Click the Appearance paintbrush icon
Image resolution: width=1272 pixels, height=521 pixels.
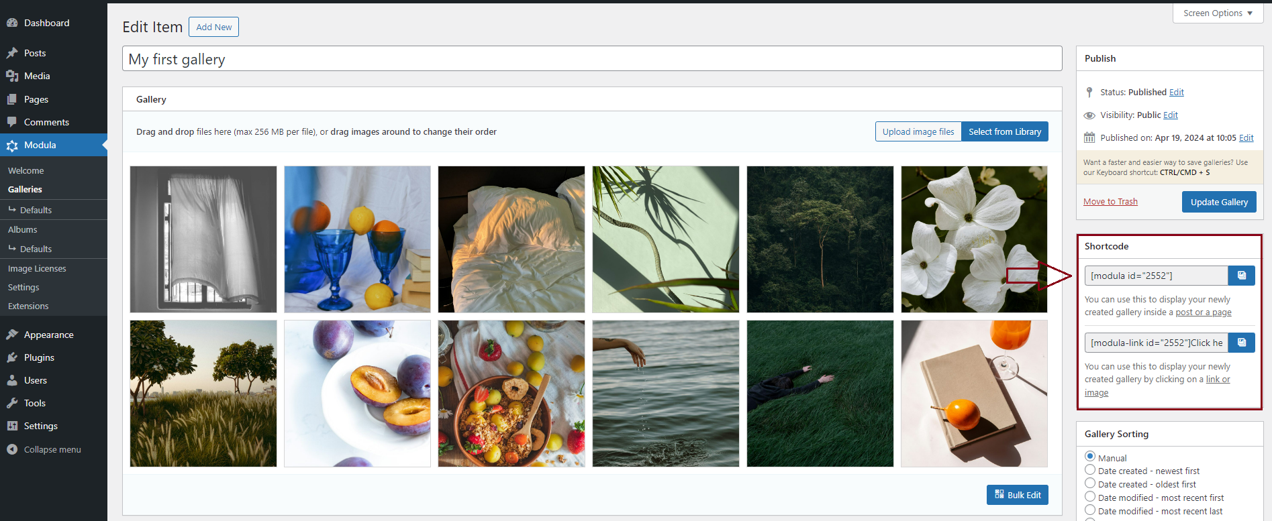12,335
